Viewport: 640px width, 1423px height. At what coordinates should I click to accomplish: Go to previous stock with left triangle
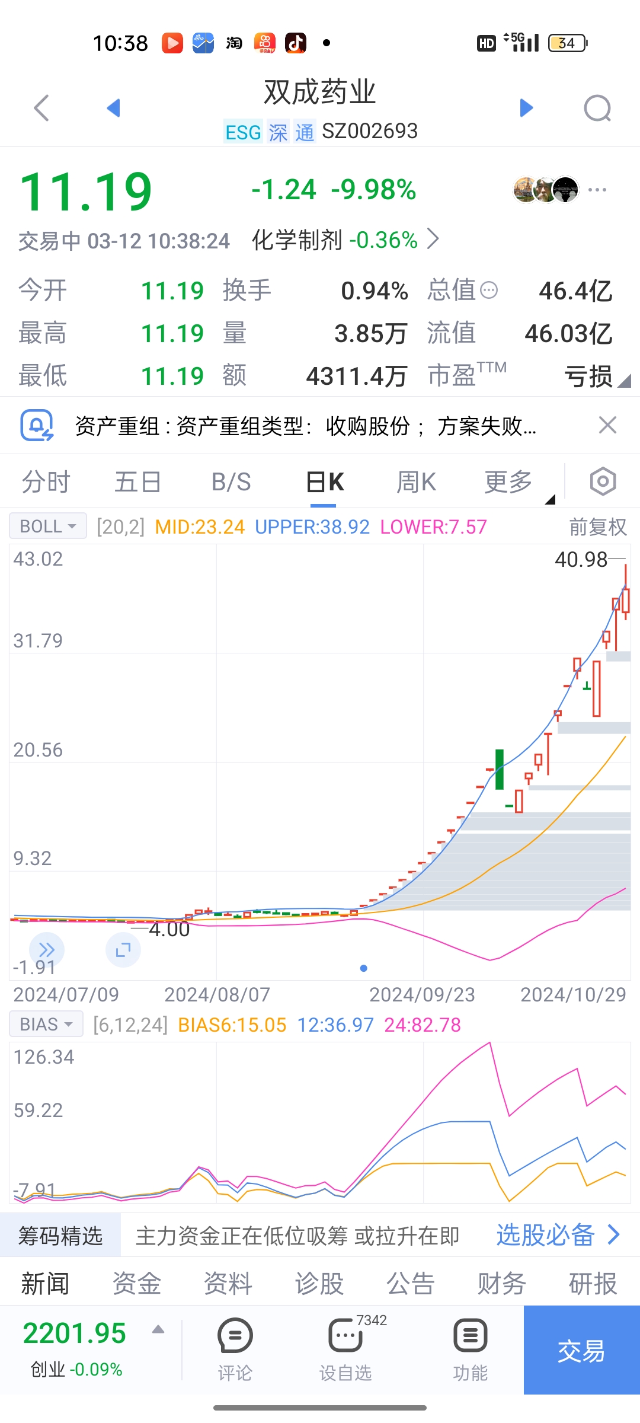[x=113, y=108]
